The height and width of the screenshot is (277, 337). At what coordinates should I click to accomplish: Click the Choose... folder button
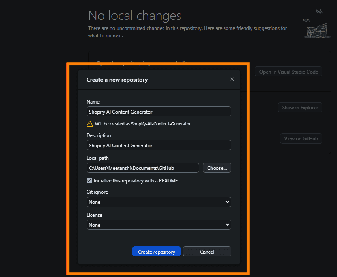tap(217, 168)
